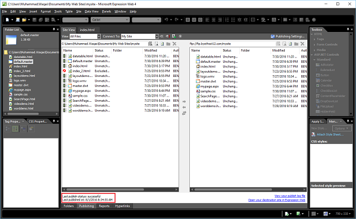
Task: Get files from destination site arrow
Action: click(184, 107)
